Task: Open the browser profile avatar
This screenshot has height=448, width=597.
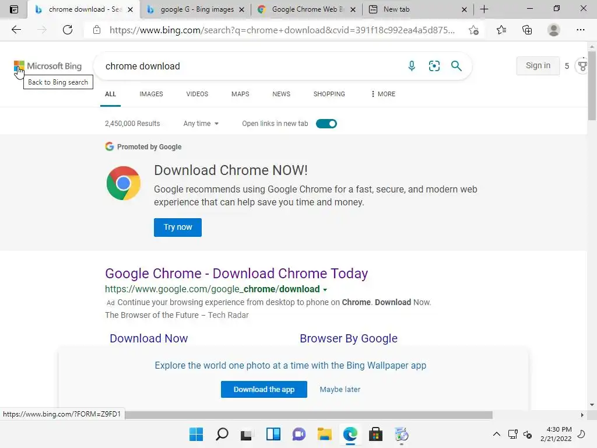Action: point(553,30)
